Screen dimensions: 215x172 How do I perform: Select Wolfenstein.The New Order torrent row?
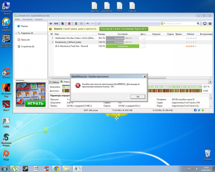pyautogui.click(x=130, y=38)
